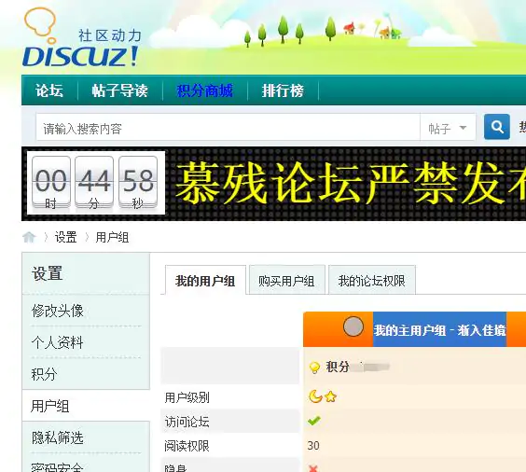Open the 论坛 navigation item

[x=49, y=90]
